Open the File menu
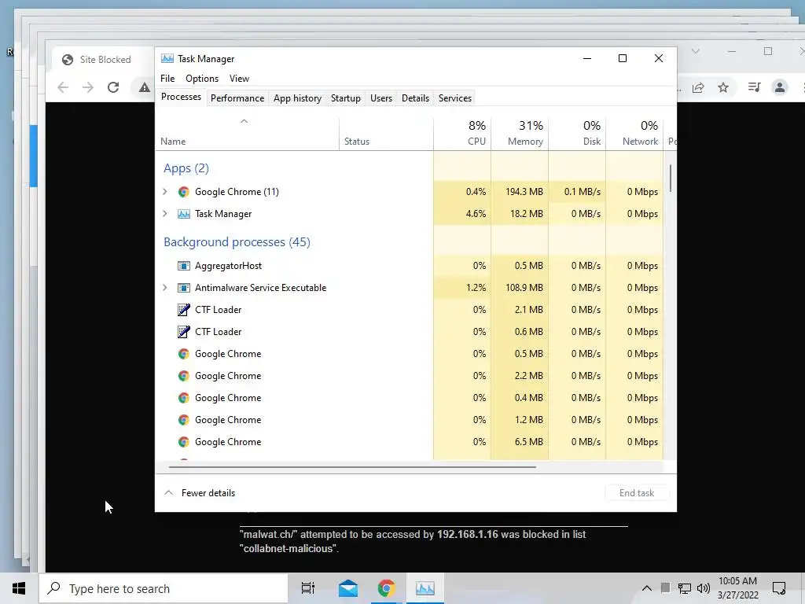 [x=167, y=79]
